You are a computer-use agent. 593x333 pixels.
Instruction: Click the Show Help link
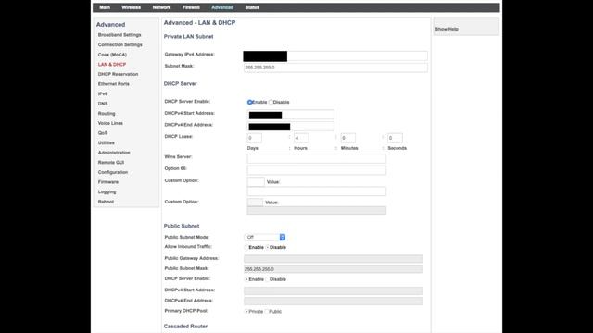[447, 29]
